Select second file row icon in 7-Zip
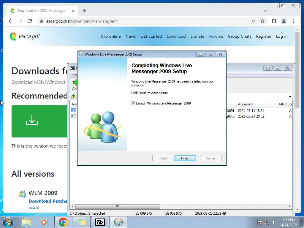 coord(74,116)
